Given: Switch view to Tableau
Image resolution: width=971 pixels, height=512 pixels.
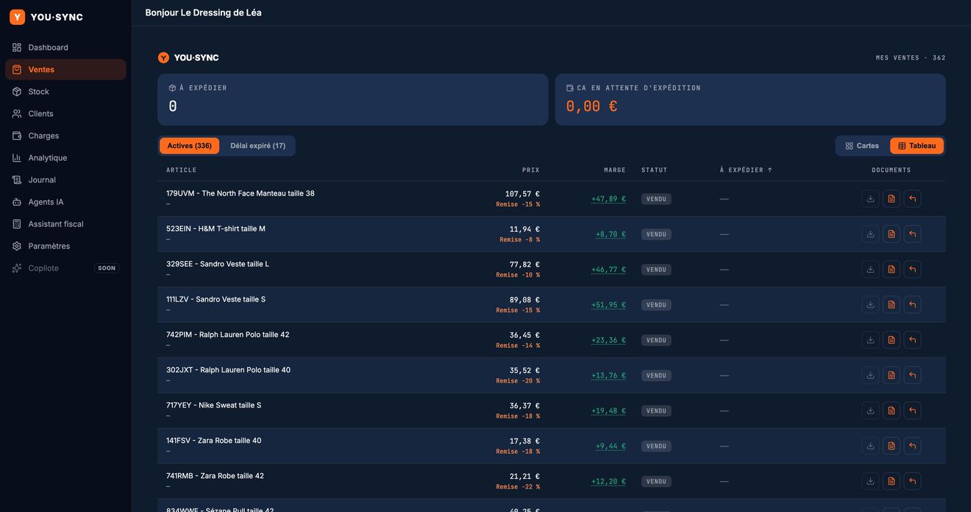Looking at the screenshot, I should click(917, 146).
